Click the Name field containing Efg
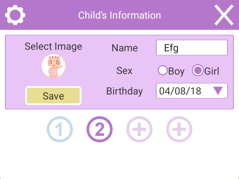Image resolution: width=239 pixels, height=179 pixels. coord(192,48)
